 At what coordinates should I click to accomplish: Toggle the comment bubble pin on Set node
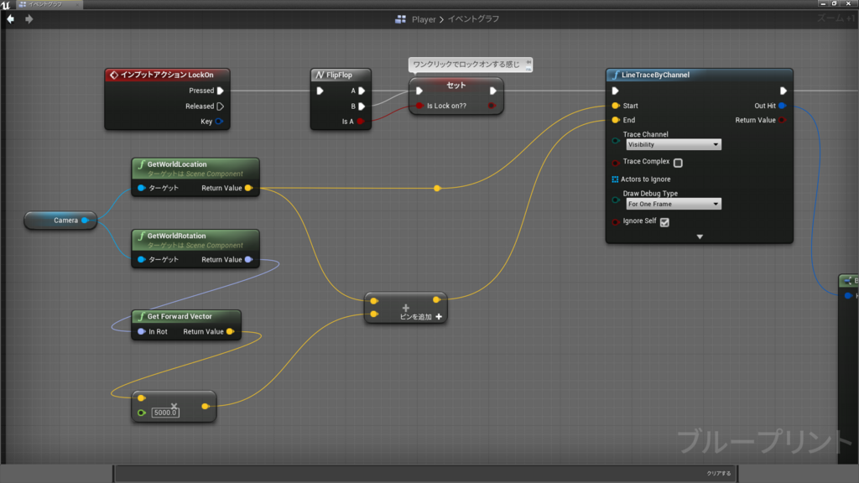coord(528,65)
